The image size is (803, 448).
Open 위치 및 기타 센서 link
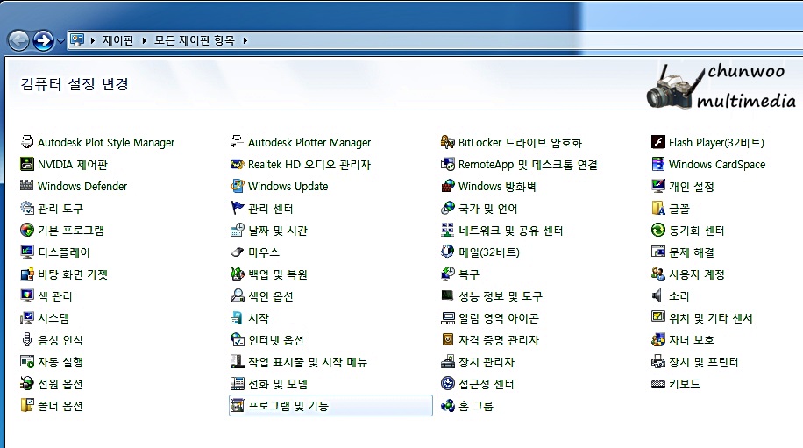(711, 318)
